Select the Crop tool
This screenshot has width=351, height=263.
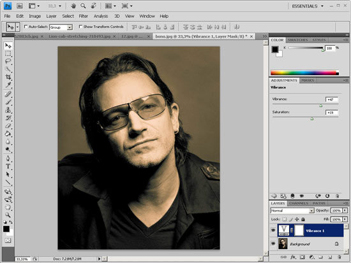coord(8,77)
